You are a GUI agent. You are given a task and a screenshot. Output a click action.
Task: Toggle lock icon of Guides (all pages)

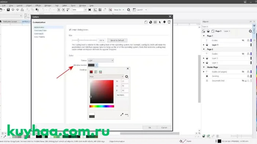click(x=248, y=72)
